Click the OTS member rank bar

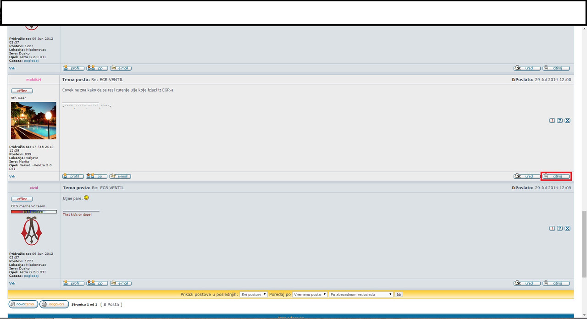pyautogui.click(x=34, y=212)
